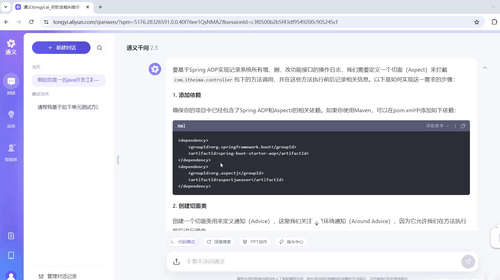Image resolution: width=500 pixels, height=280 pixels.
Task: Open conversation 请帮我基于如下单元测试方法
Action: [68, 107]
